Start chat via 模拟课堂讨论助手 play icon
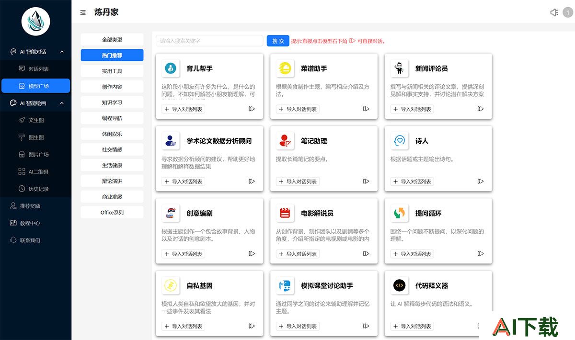Screen dimensions: 575x340 pyautogui.click(x=366, y=326)
